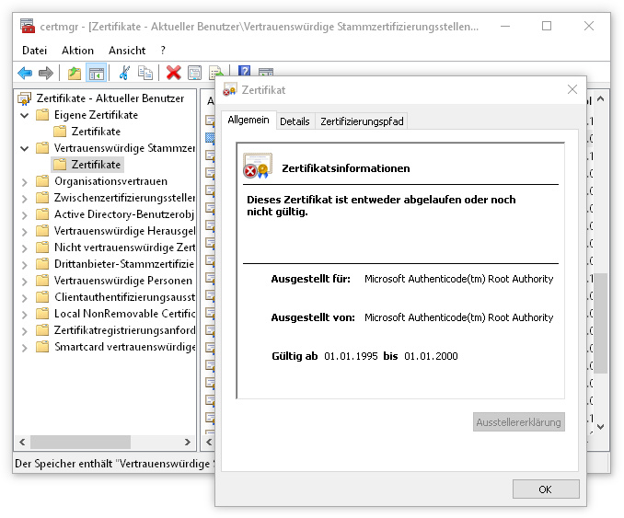
Task: Click the Organisationsvertrauen folder icon
Action: (x=42, y=181)
